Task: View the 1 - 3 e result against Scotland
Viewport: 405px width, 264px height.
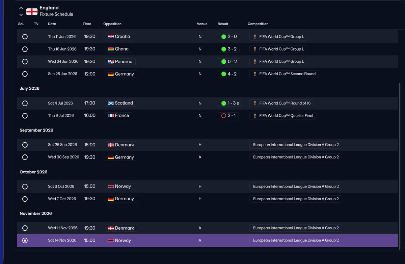Action: pos(230,103)
